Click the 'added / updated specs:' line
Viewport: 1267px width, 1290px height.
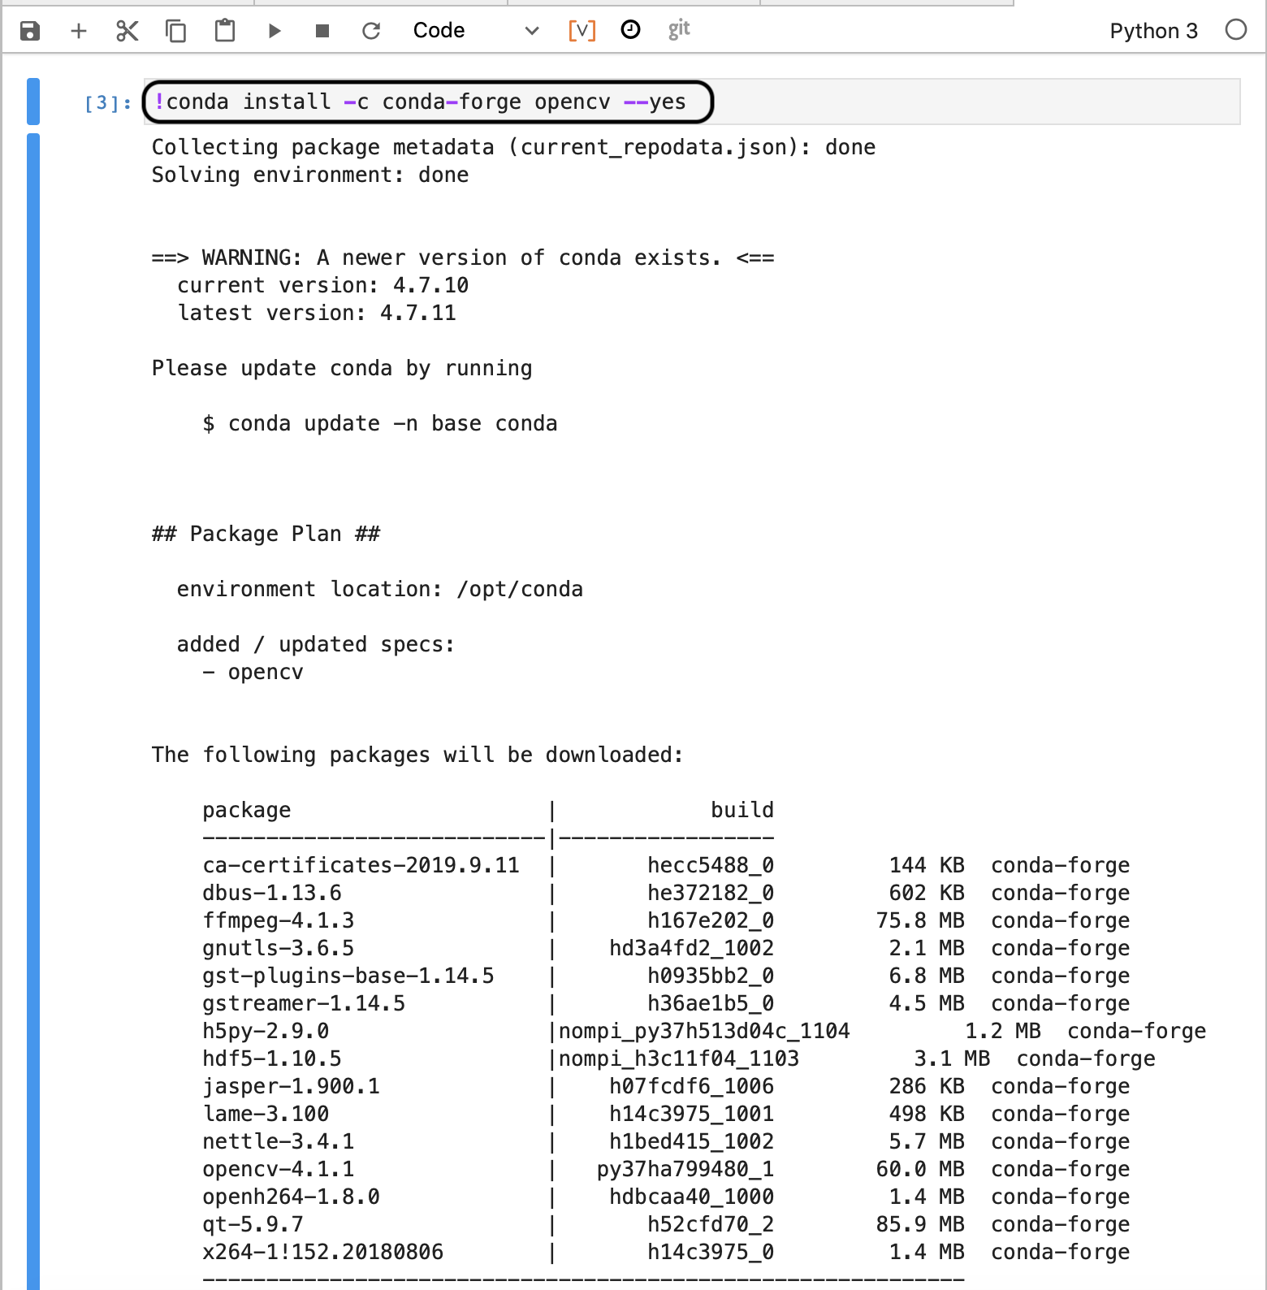pyautogui.click(x=317, y=644)
